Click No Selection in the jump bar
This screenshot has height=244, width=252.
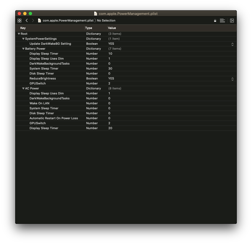(x=106, y=20)
